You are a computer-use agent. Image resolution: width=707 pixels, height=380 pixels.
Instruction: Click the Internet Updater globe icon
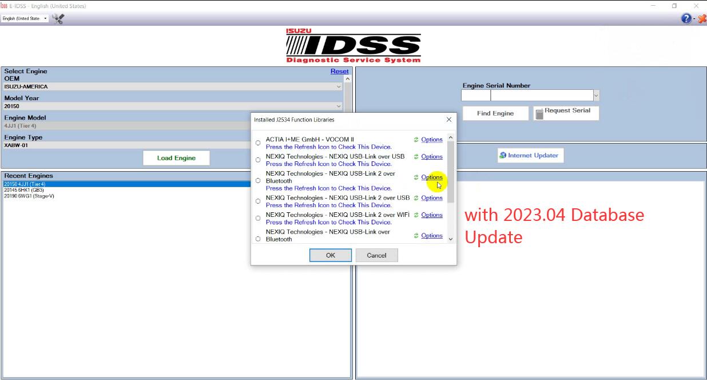(503, 156)
